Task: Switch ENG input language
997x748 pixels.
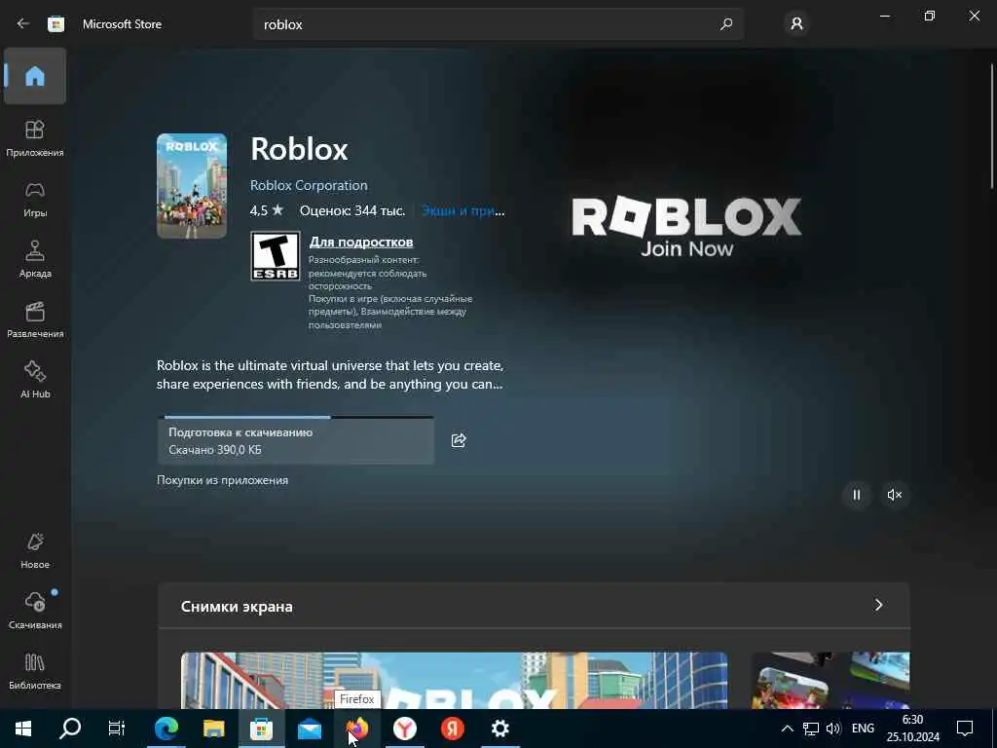Action: [863, 729]
